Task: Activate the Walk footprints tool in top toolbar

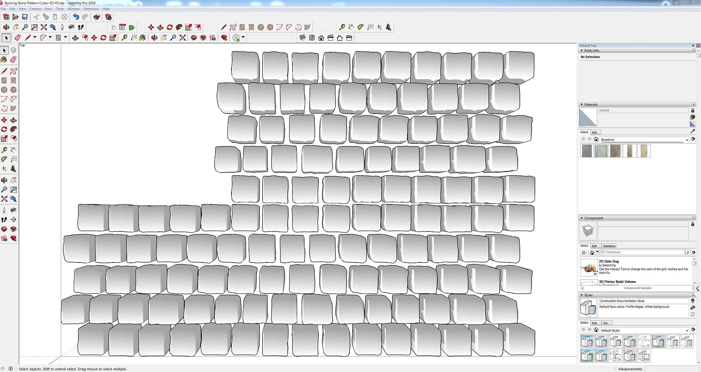Action: tap(81, 27)
